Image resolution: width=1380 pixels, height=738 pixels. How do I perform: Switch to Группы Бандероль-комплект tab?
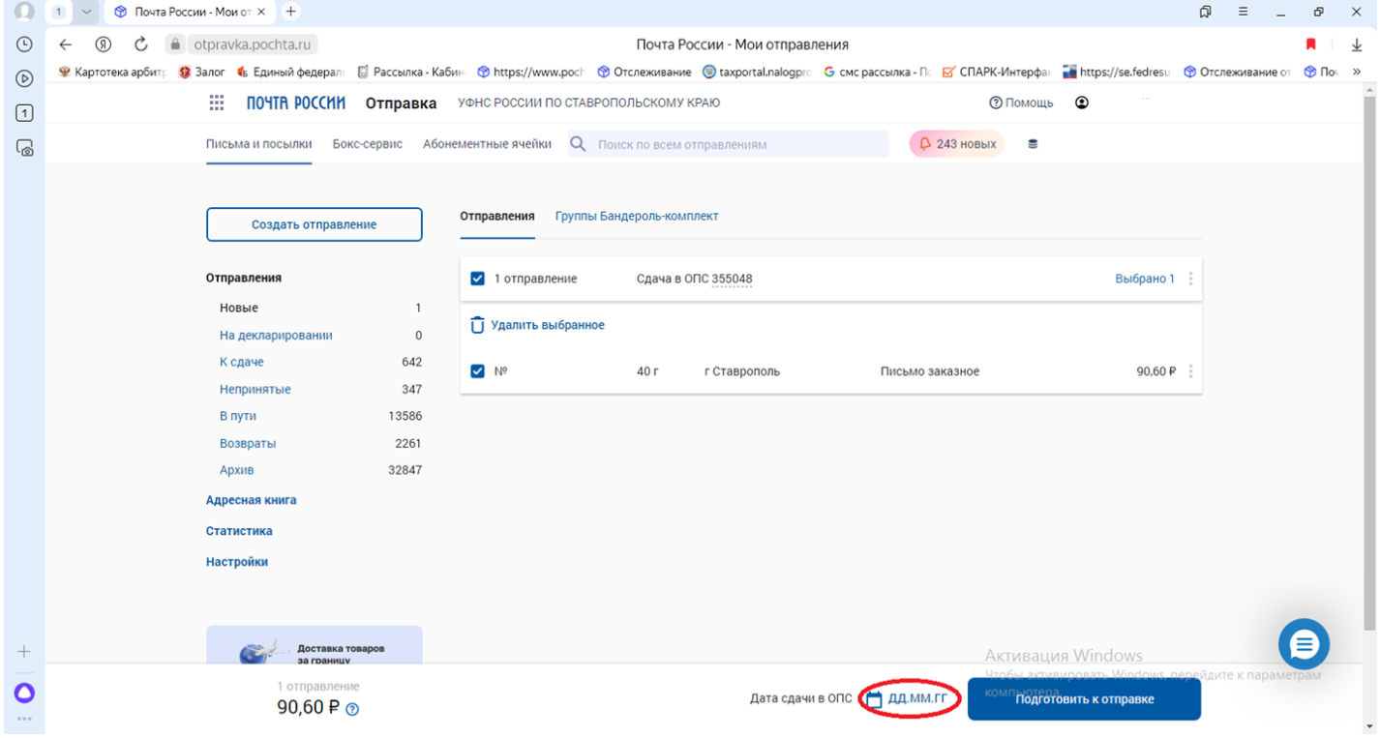636,217
